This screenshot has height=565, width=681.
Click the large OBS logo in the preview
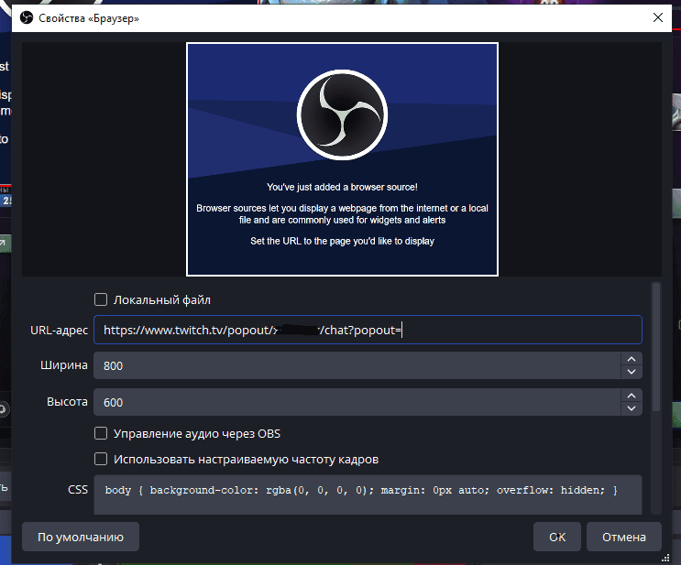click(x=342, y=113)
